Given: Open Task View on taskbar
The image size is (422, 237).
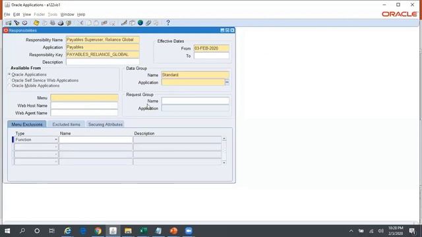Looking at the screenshot, I should pyautogui.click(x=52, y=231).
